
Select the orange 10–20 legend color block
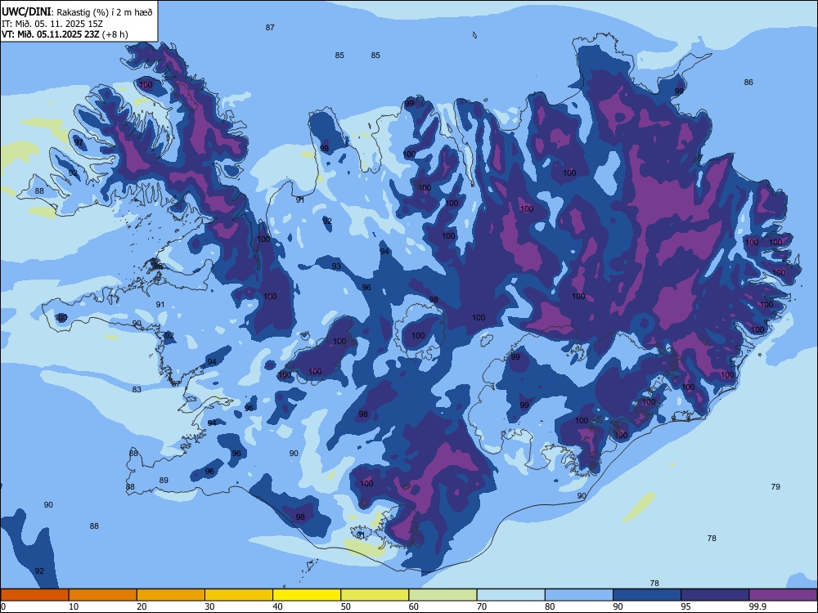tap(103, 595)
